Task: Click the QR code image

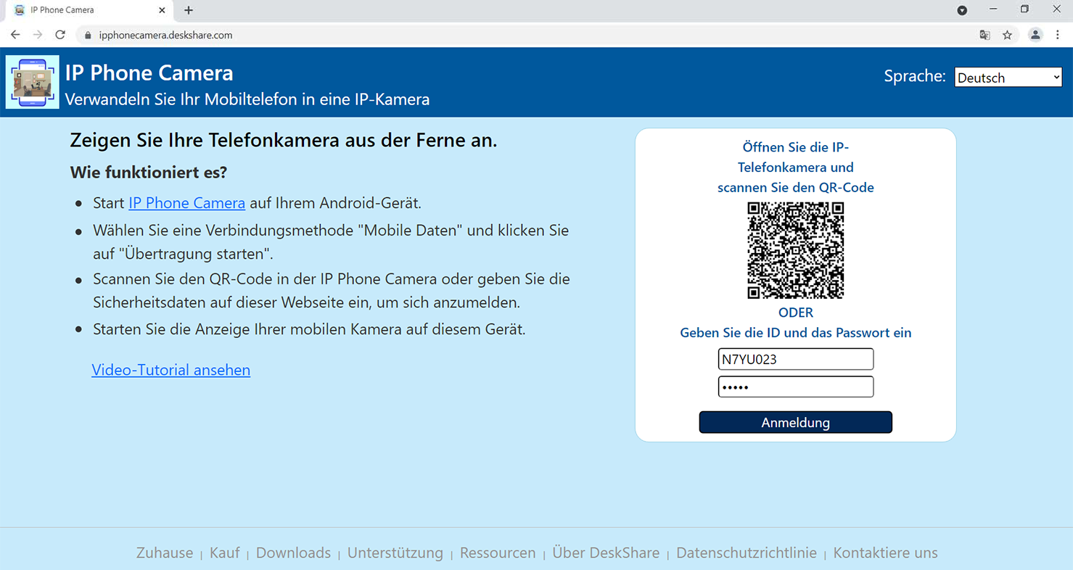Action: coord(796,250)
